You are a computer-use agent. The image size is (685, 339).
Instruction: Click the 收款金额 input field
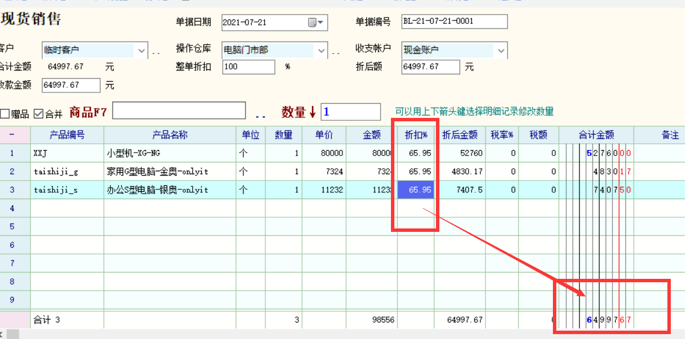coord(71,85)
